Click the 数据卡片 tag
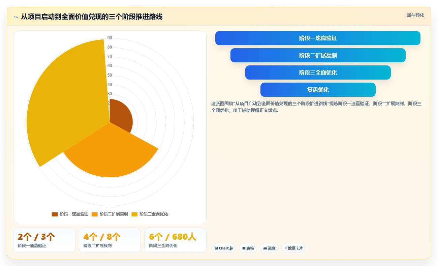 (x=294, y=248)
